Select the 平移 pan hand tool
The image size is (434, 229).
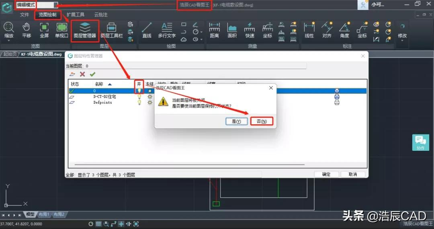pyautogui.click(x=26, y=30)
